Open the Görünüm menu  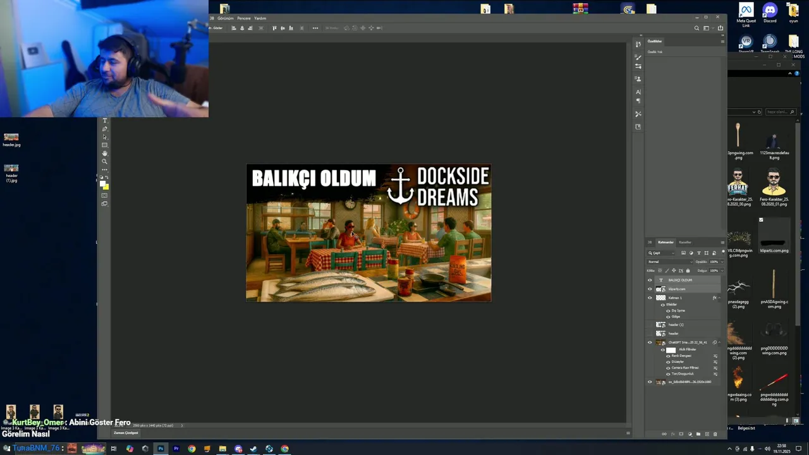[226, 18]
